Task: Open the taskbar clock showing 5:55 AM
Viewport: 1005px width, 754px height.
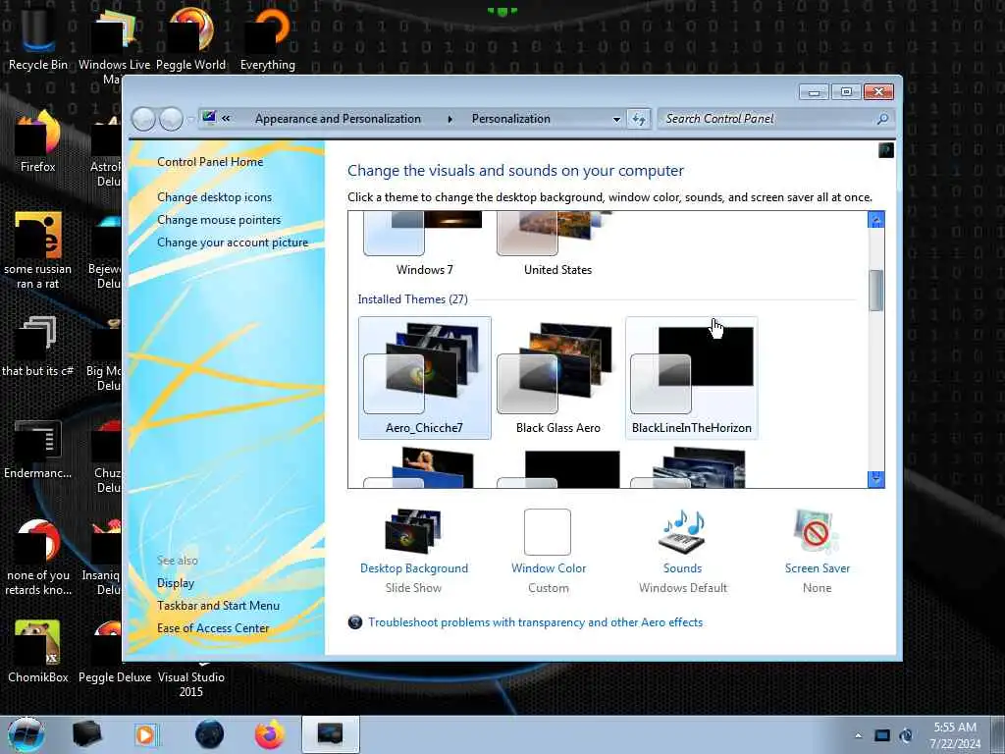Action: [x=955, y=735]
